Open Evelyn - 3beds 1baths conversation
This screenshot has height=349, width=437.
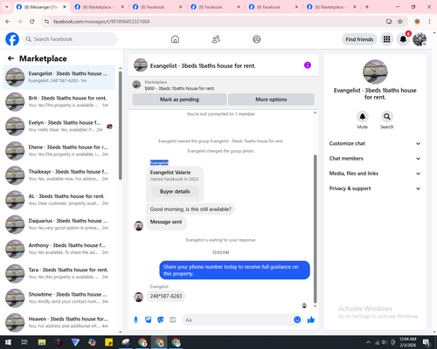[59, 127]
